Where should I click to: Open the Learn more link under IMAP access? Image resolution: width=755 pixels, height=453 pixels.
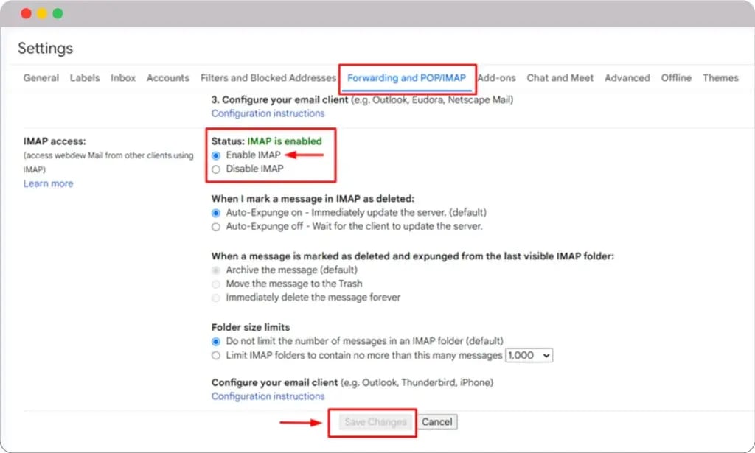pos(48,183)
